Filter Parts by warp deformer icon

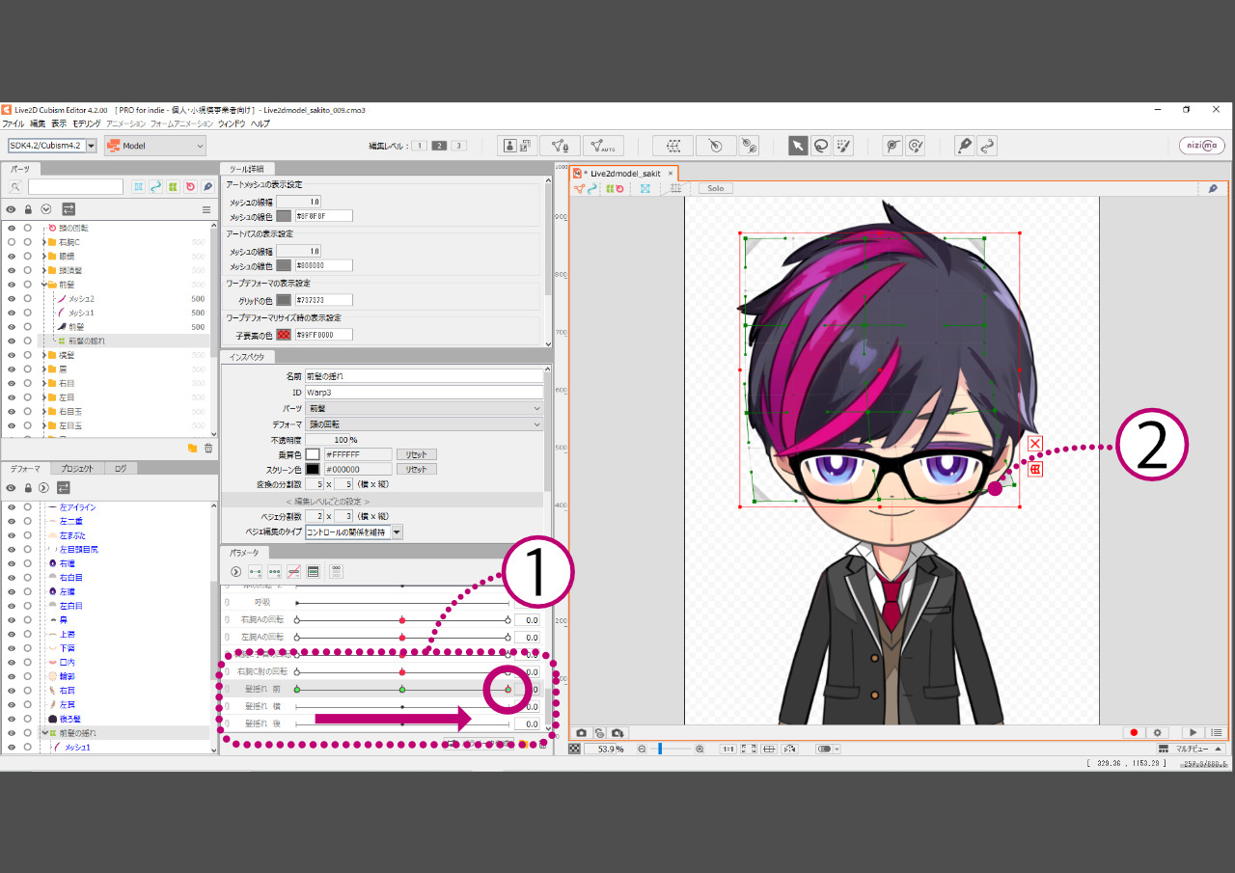click(x=173, y=186)
